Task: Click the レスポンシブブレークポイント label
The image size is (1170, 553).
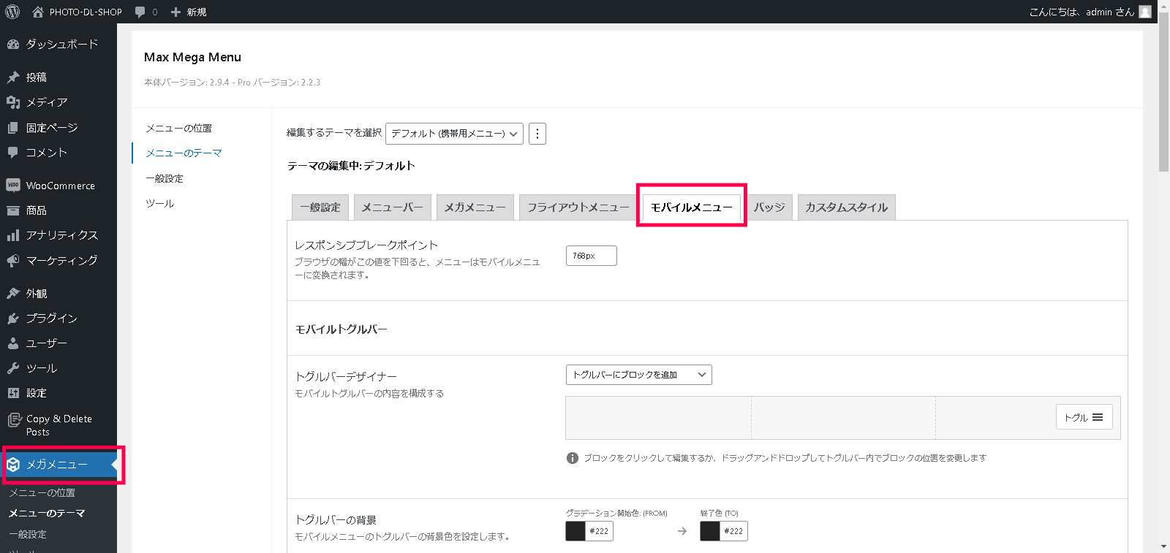Action: [366, 245]
